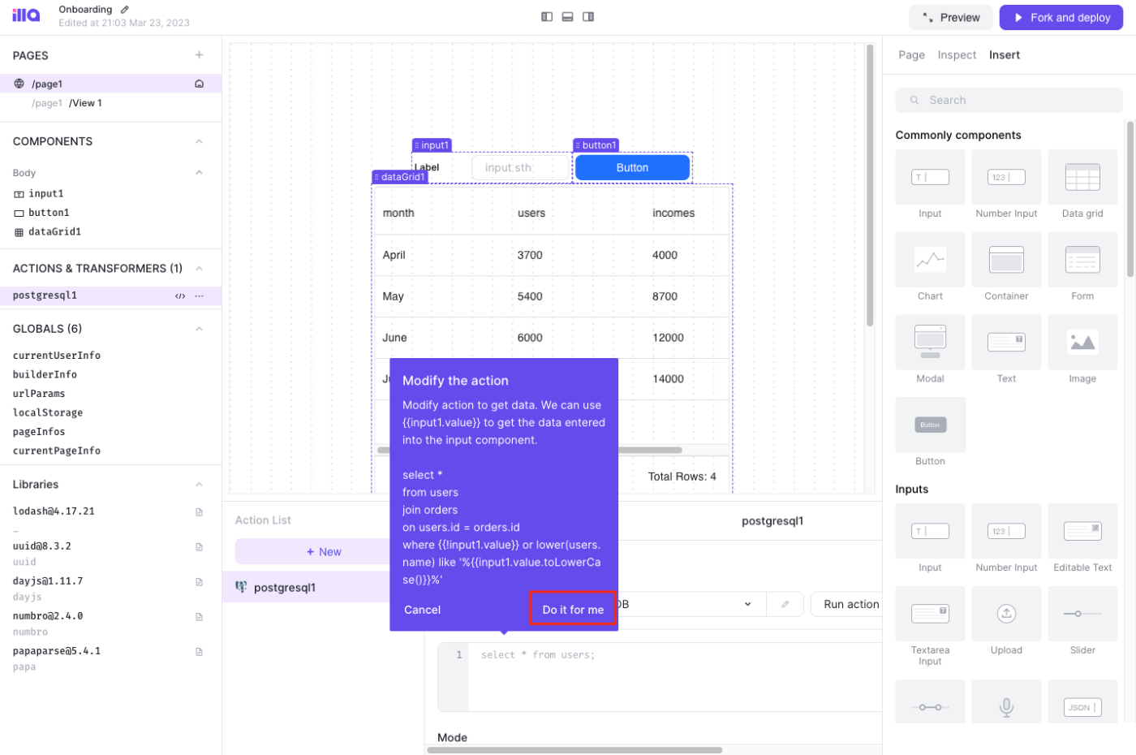The width and height of the screenshot is (1136, 755).
Task: Select the Editable Text component icon
Action: click(x=1082, y=531)
